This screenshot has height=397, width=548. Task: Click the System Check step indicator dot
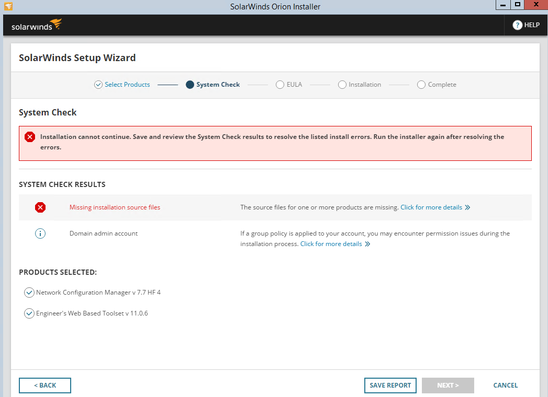190,85
